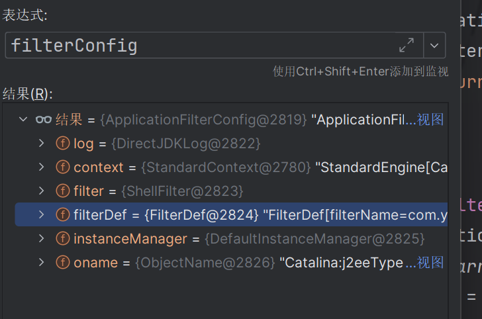
Task: Expand the instanceManager node
Action: coord(41,239)
